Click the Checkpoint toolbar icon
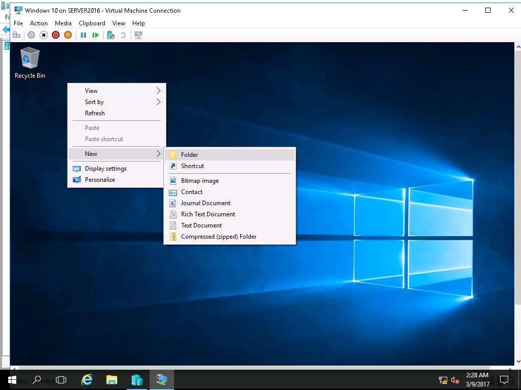The width and height of the screenshot is (521, 390). [x=110, y=35]
